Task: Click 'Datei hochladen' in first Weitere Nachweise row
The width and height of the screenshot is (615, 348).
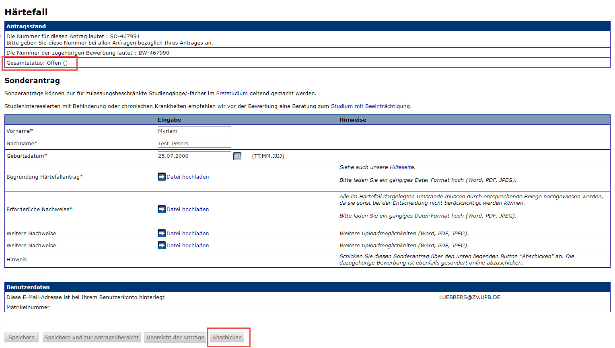Action: click(187, 233)
